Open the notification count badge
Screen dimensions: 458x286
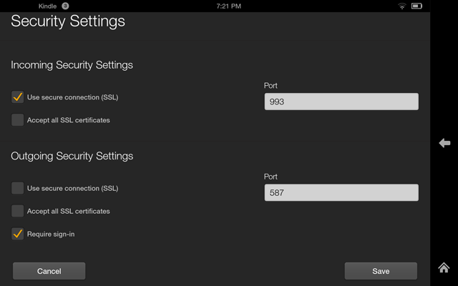click(66, 6)
